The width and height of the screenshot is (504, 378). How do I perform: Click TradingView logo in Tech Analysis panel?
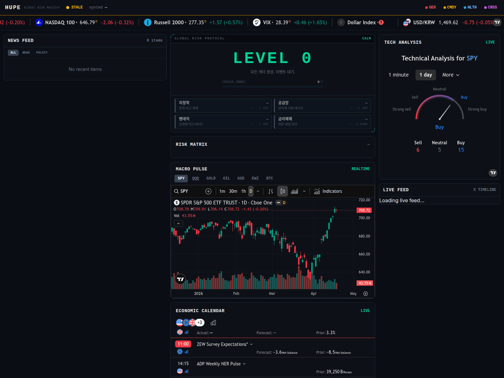click(493, 173)
